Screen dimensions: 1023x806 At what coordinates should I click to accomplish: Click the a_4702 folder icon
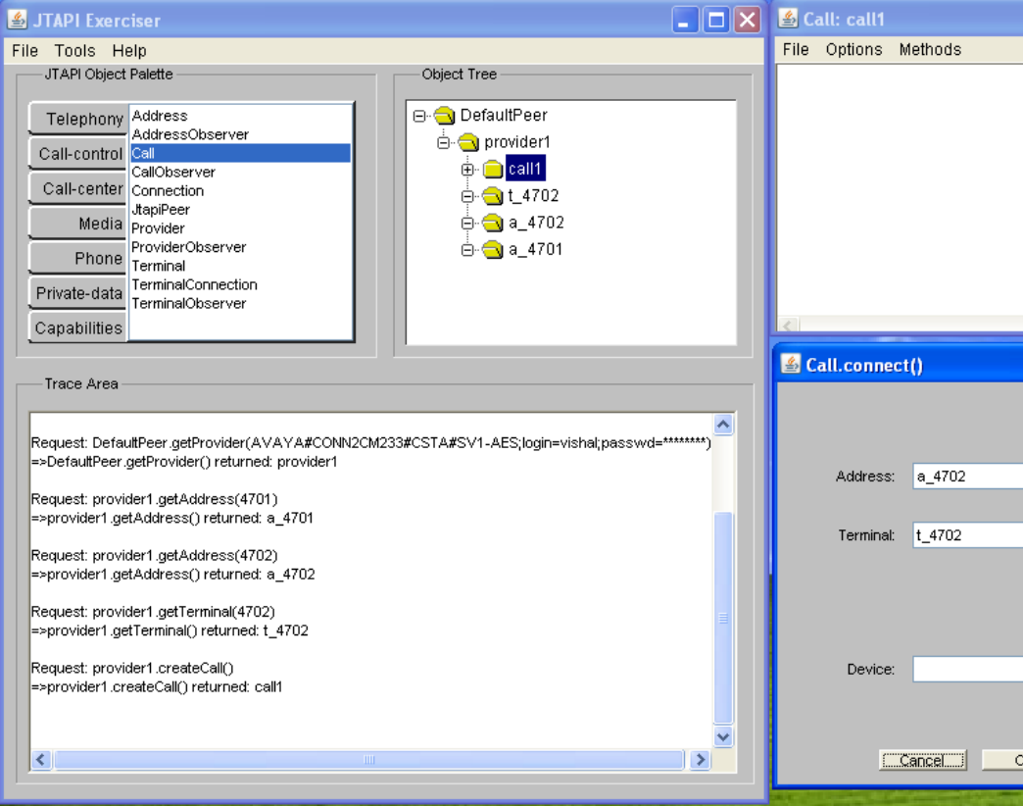493,223
